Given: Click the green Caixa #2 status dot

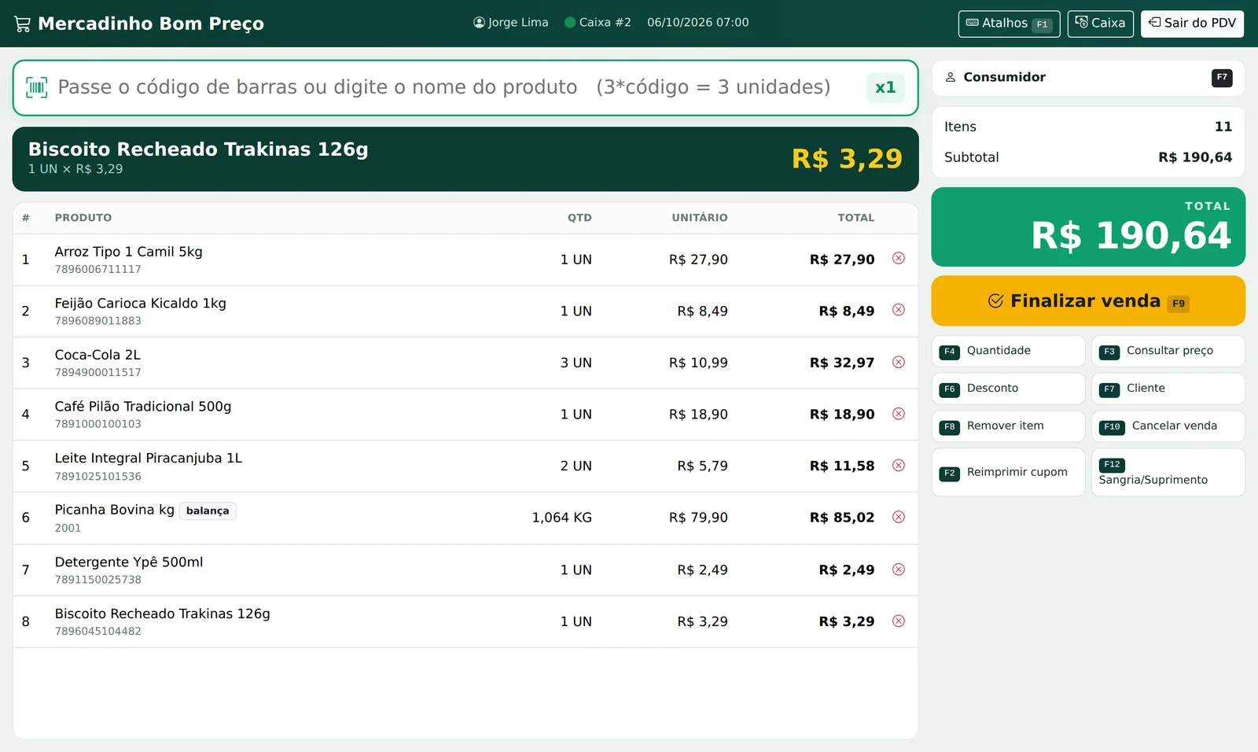Looking at the screenshot, I should [x=570, y=22].
